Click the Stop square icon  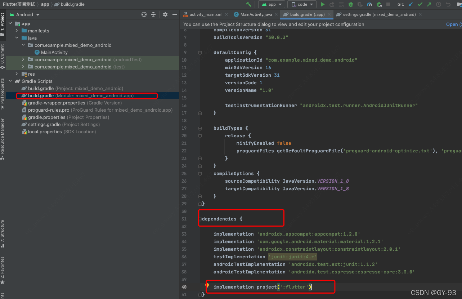[x=388, y=4]
